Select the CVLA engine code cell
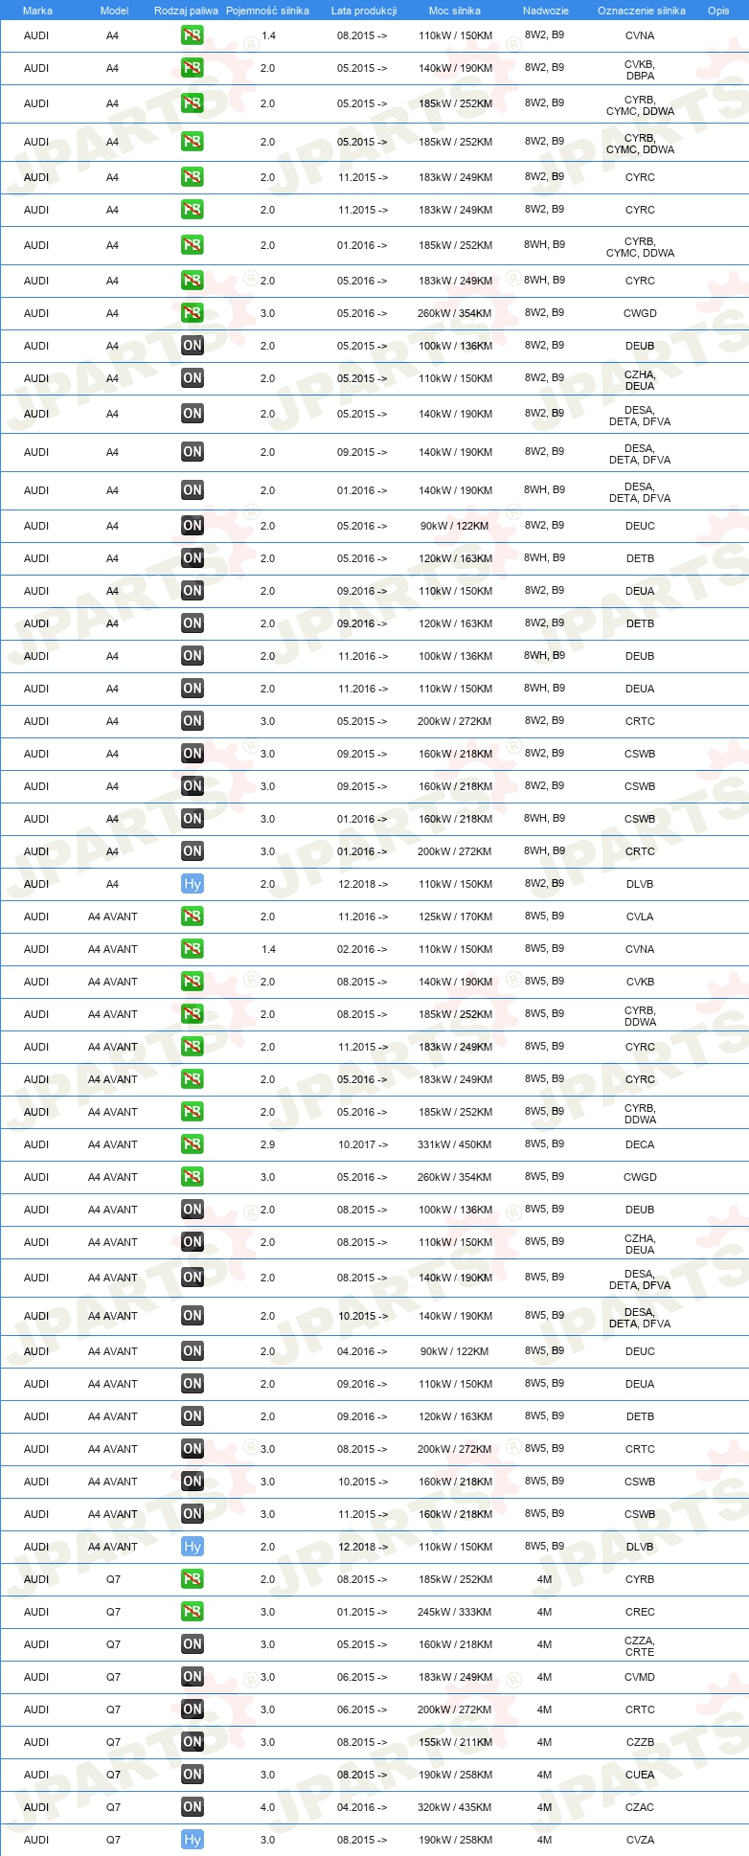The image size is (749, 1856). click(x=640, y=917)
